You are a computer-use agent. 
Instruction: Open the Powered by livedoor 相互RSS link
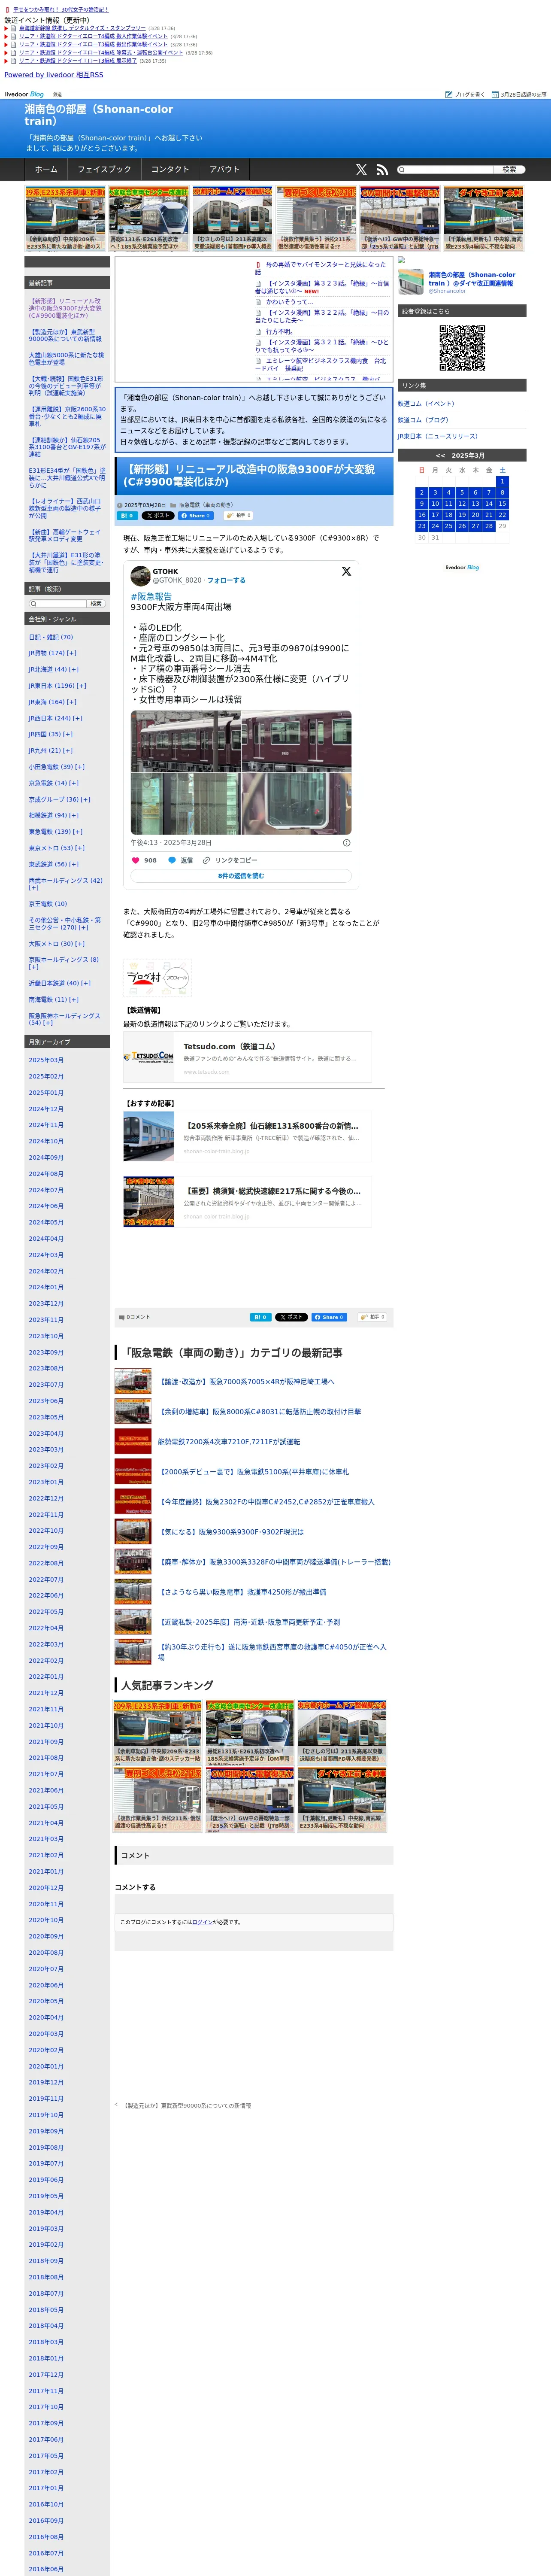tap(53, 75)
